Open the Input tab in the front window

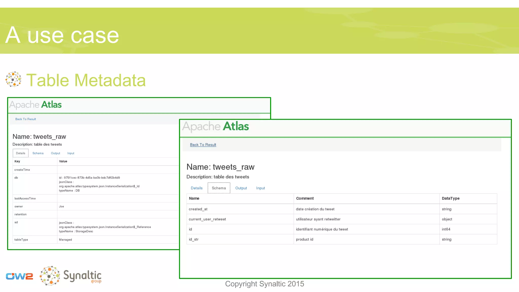261,188
